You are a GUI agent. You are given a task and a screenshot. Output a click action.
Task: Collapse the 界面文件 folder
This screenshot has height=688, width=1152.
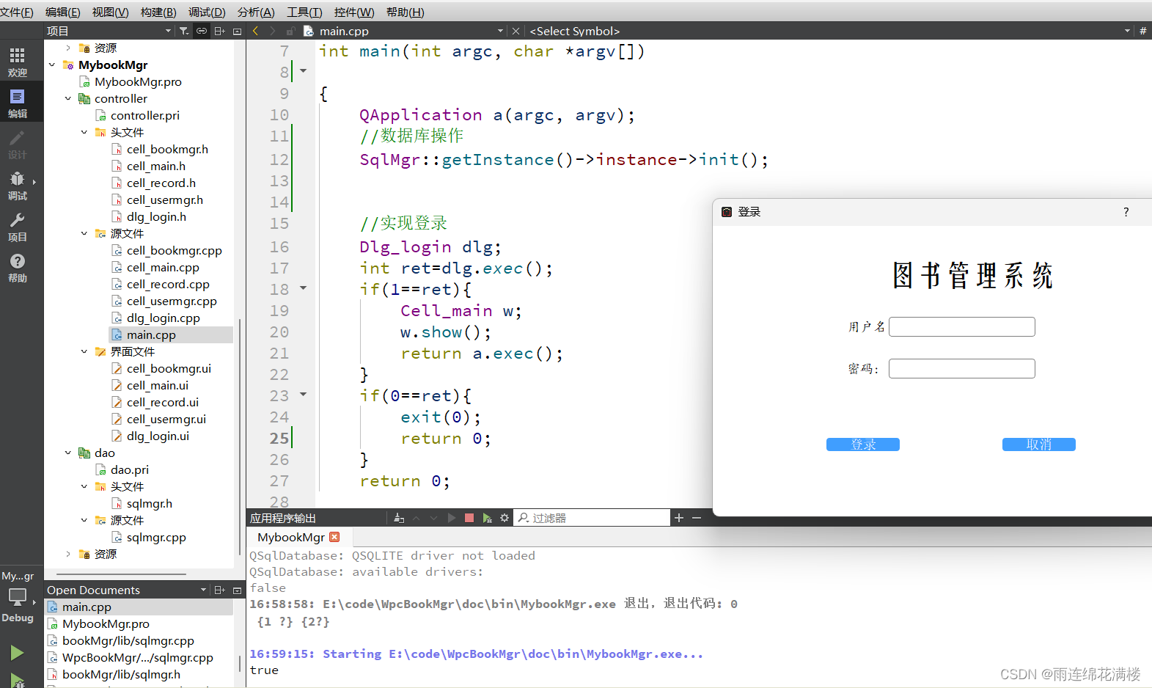click(84, 351)
